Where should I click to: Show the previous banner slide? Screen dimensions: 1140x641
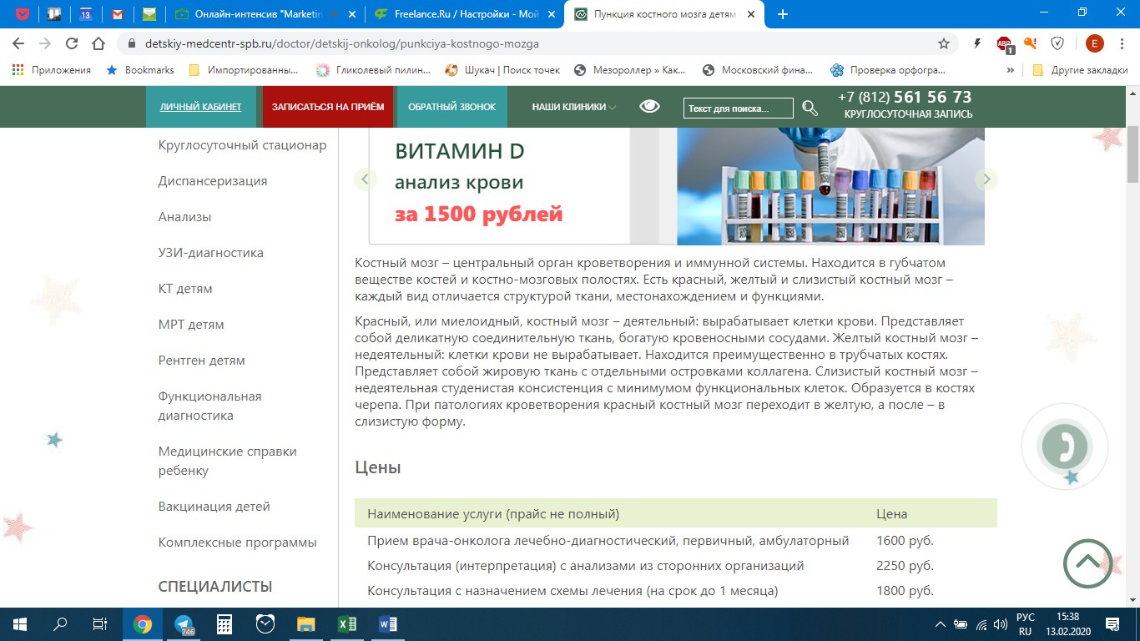tap(366, 179)
